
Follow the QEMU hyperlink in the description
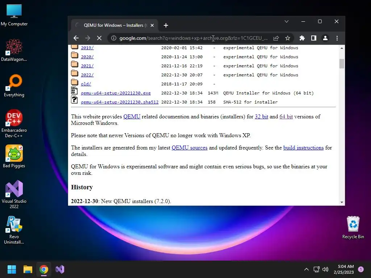point(132,117)
